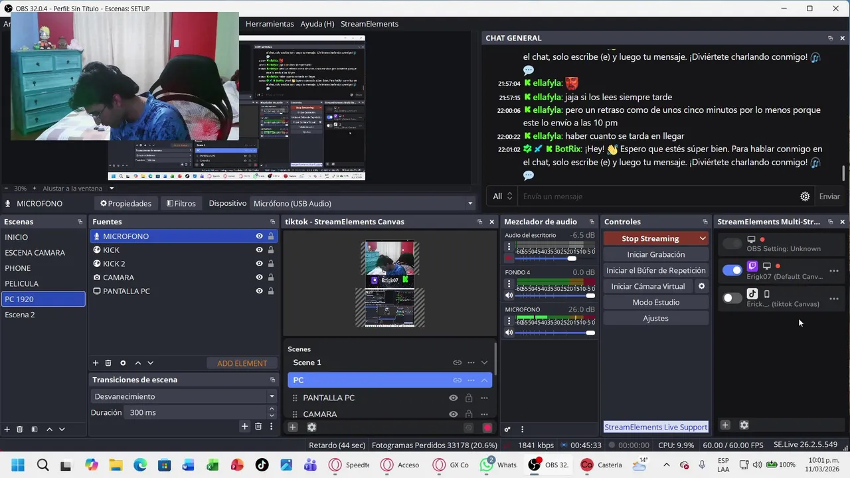This screenshot has height=478, width=850.
Task: Add a scene transition with plus icon
Action: click(x=244, y=426)
